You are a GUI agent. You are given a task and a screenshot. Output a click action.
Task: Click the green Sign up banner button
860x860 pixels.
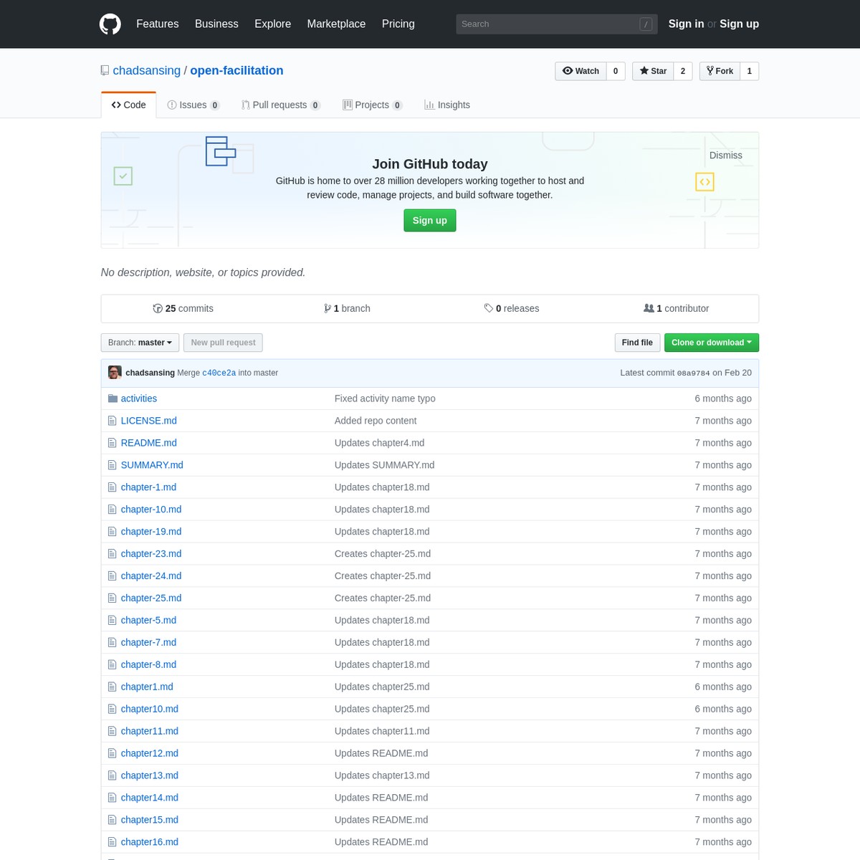click(x=430, y=220)
